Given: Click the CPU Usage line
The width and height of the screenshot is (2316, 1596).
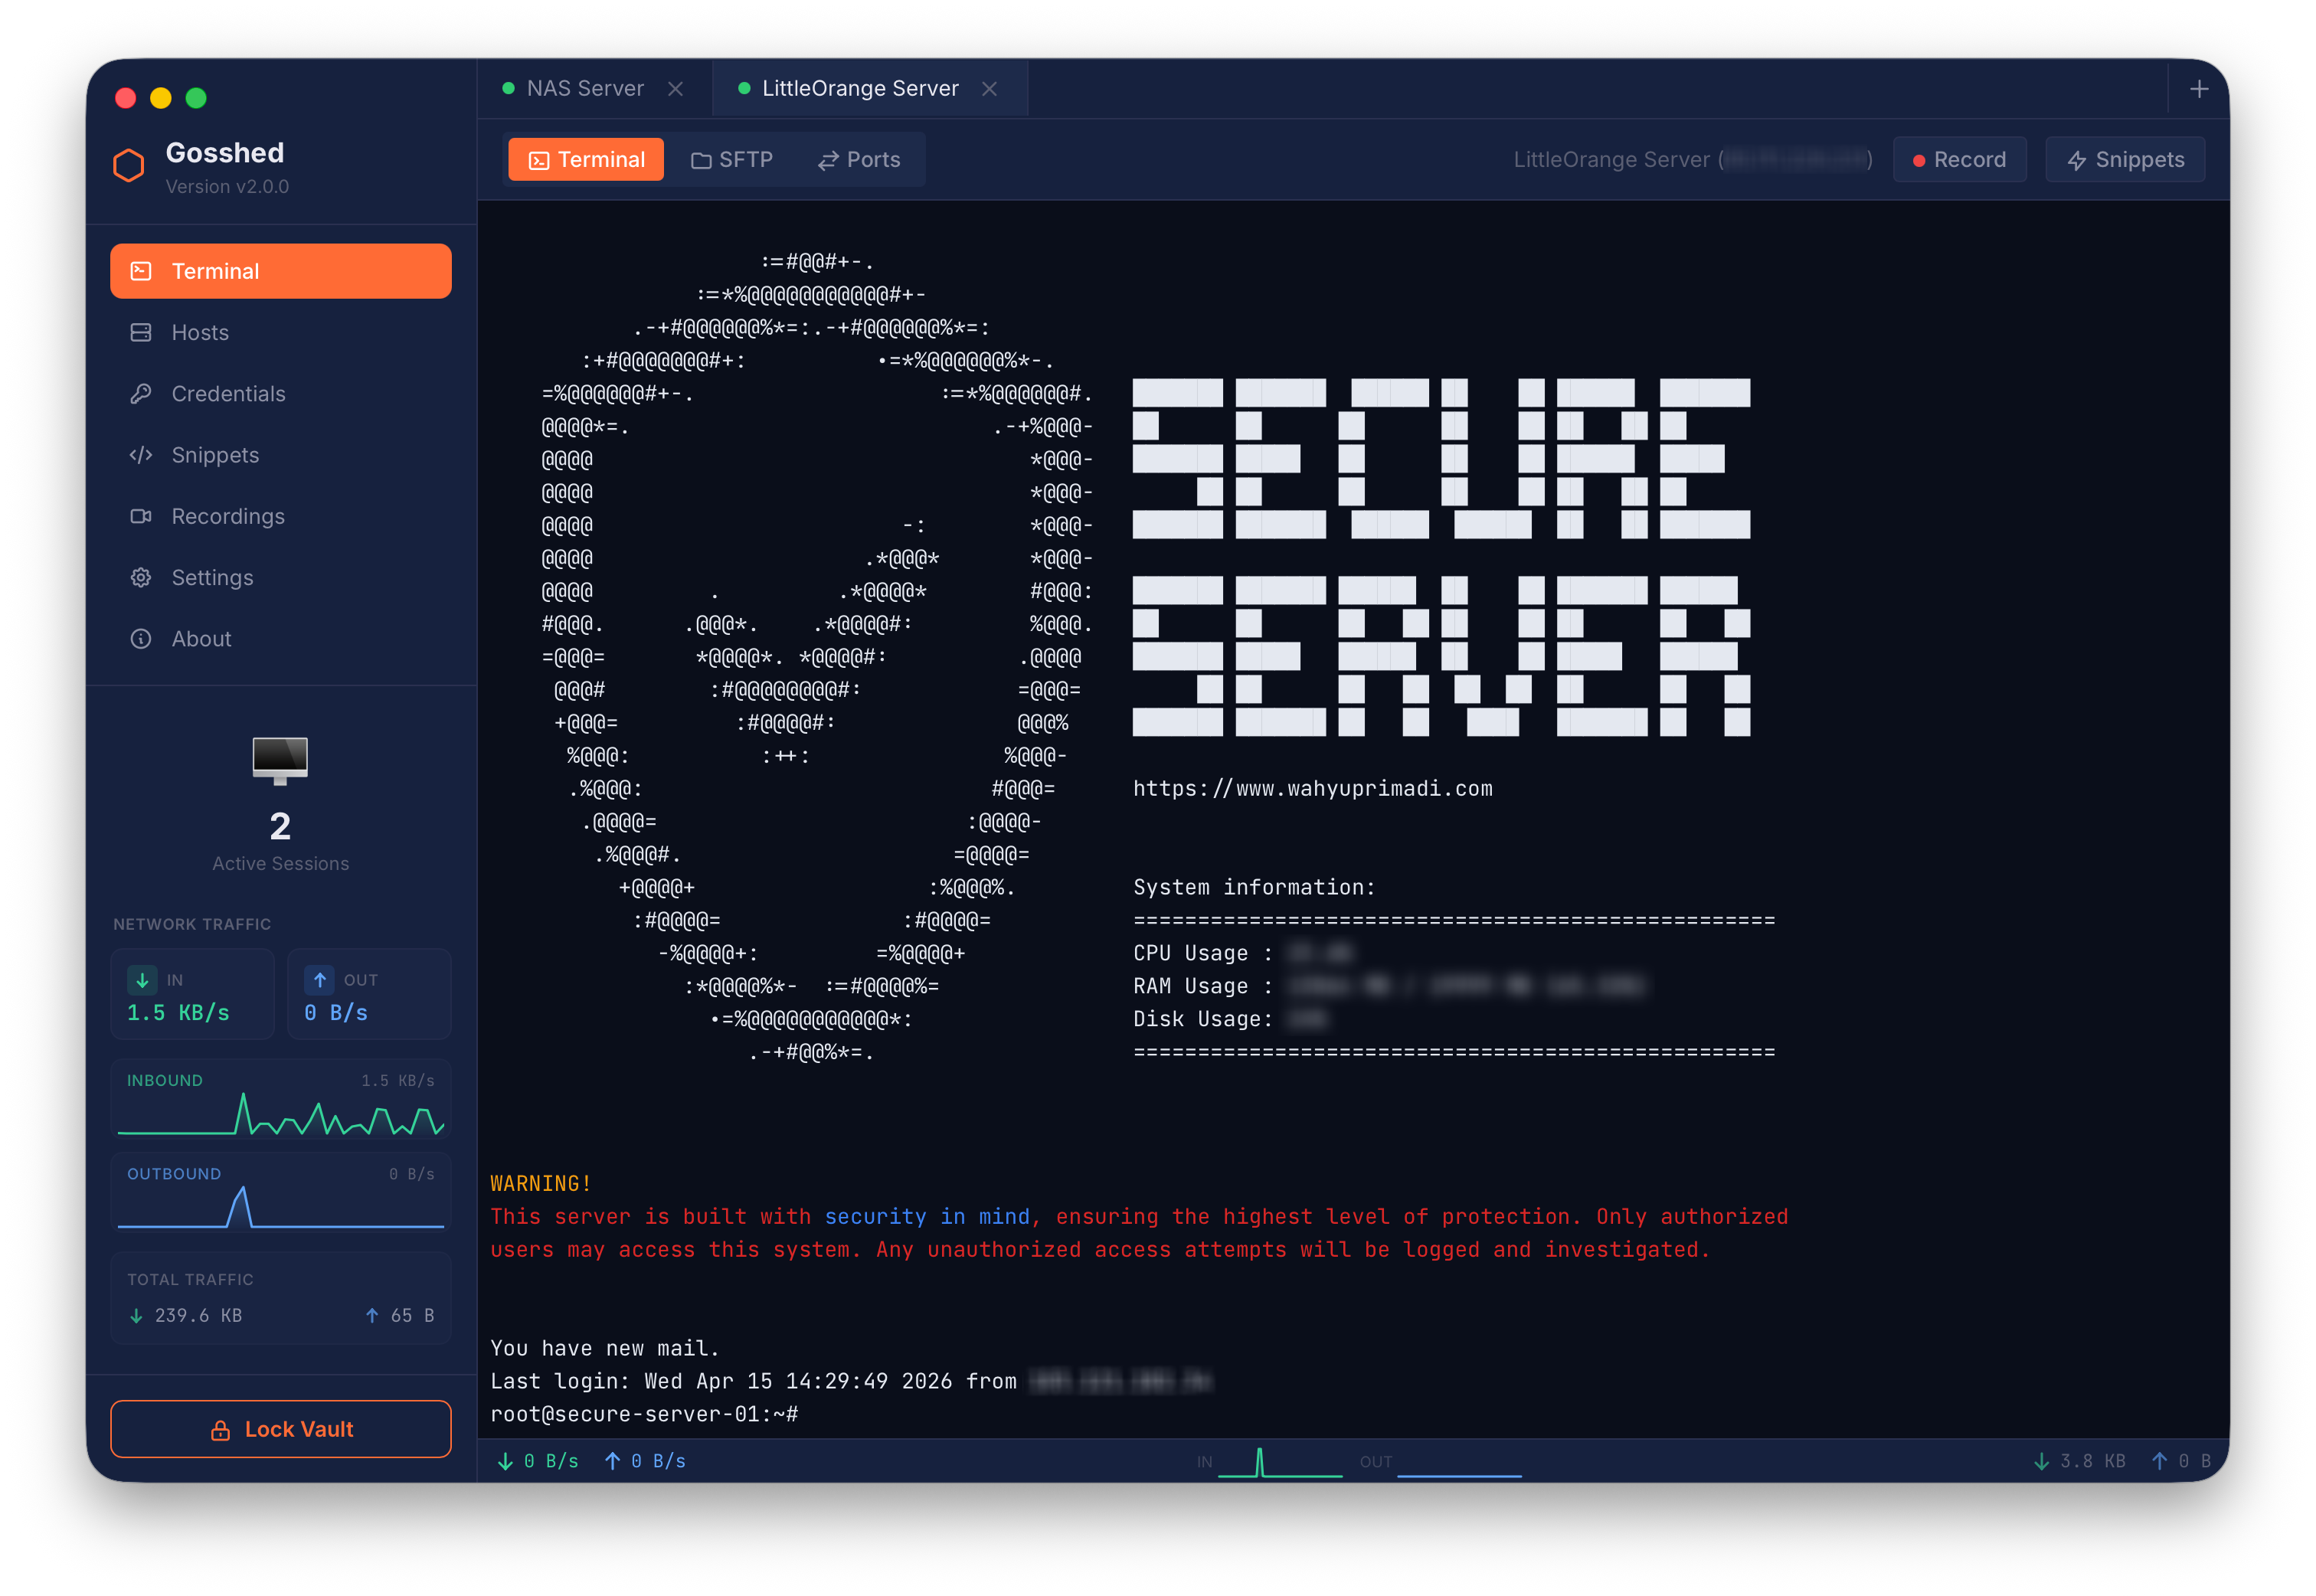Looking at the screenshot, I should (x=1243, y=953).
